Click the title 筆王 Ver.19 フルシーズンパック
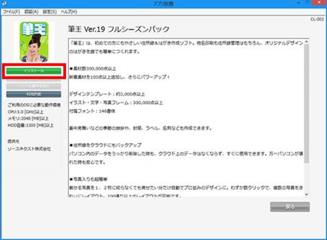 [x=119, y=29]
